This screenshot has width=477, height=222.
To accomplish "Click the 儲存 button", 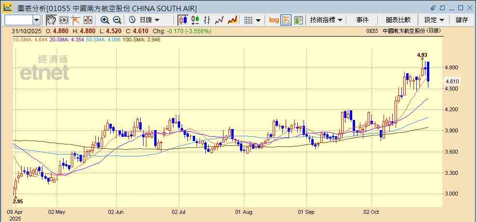I will click(462, 20).
